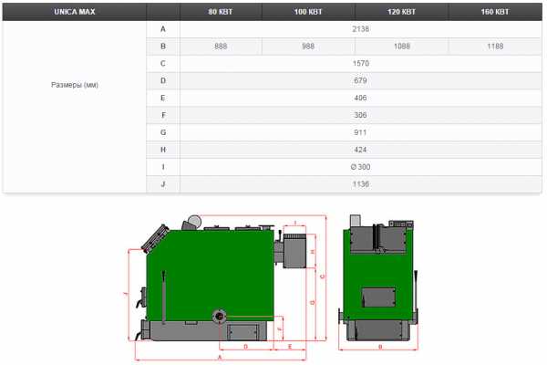Click row label F in table

point(163,115)
